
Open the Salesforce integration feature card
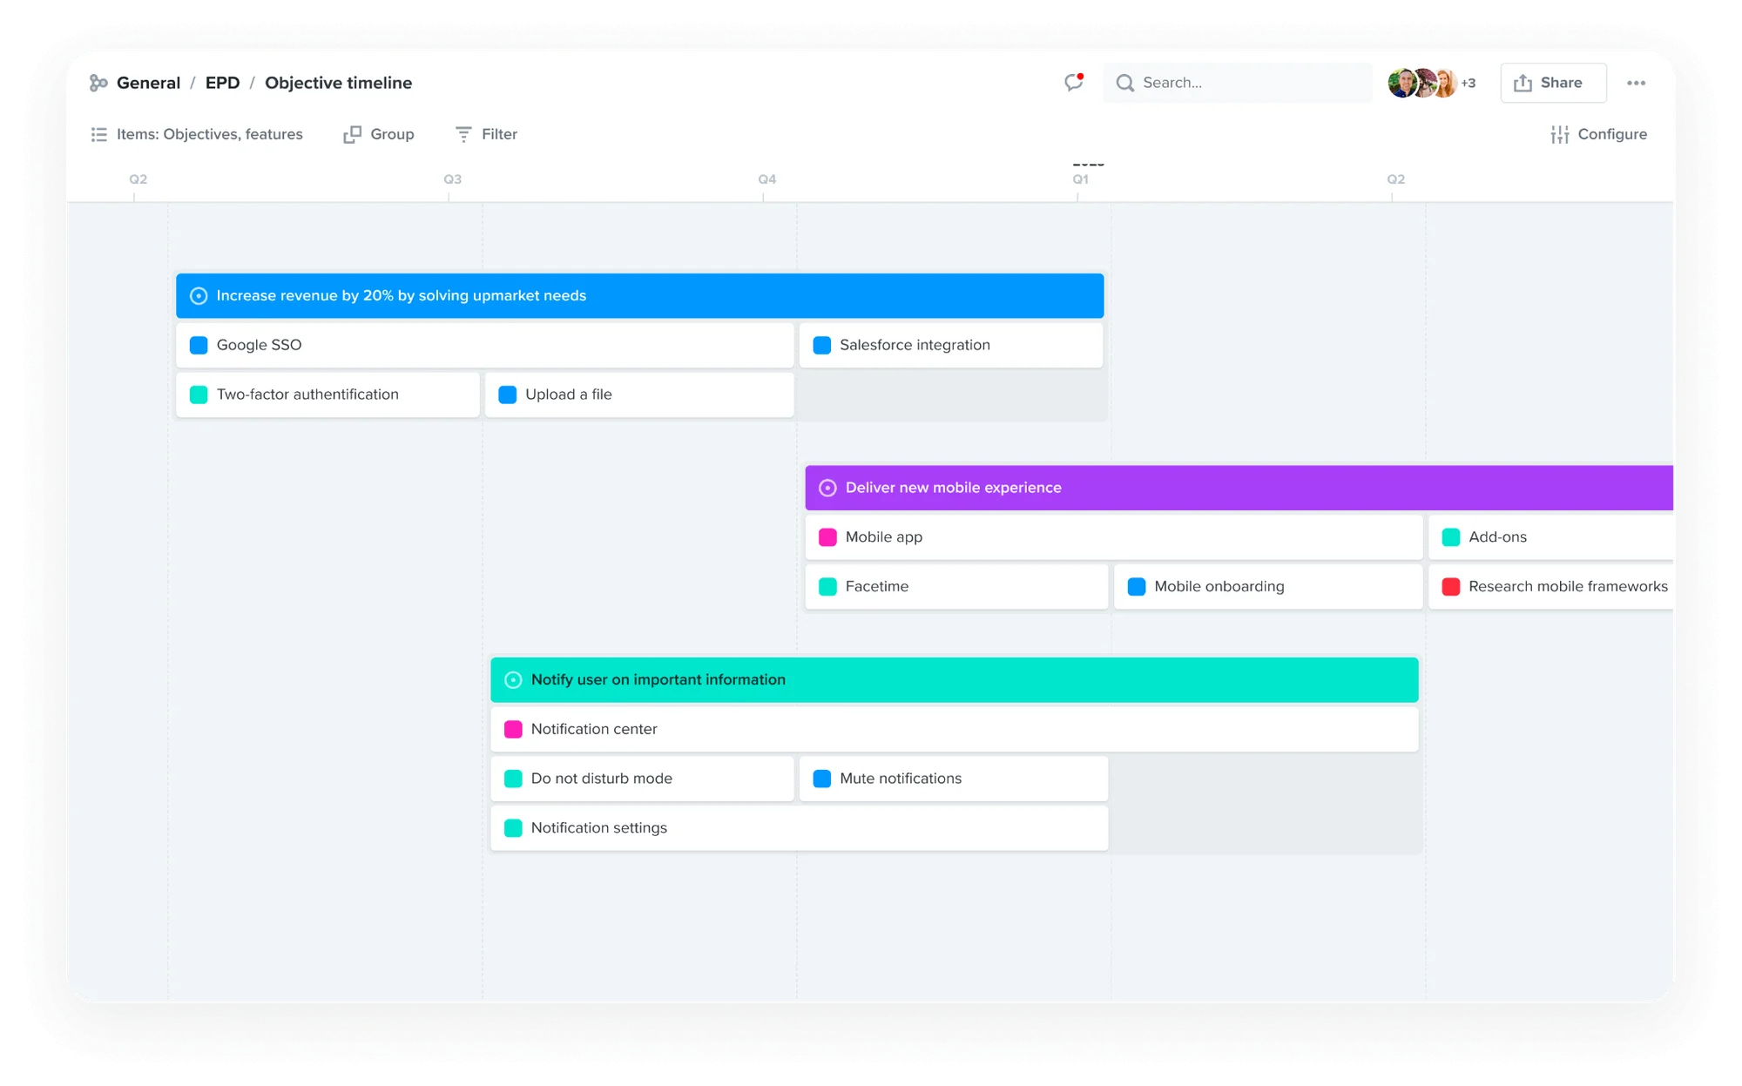point(950,346)
